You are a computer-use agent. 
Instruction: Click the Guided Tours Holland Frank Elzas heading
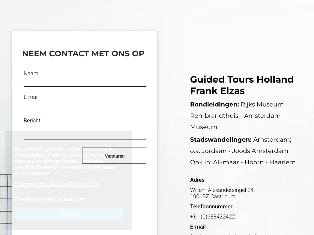(242, 85)
